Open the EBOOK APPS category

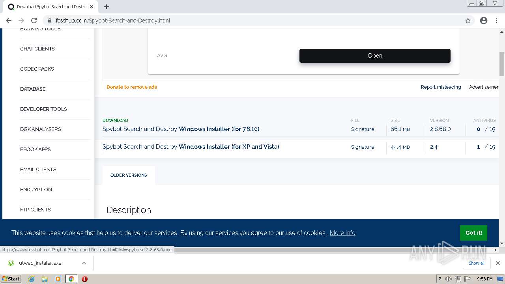36,149
